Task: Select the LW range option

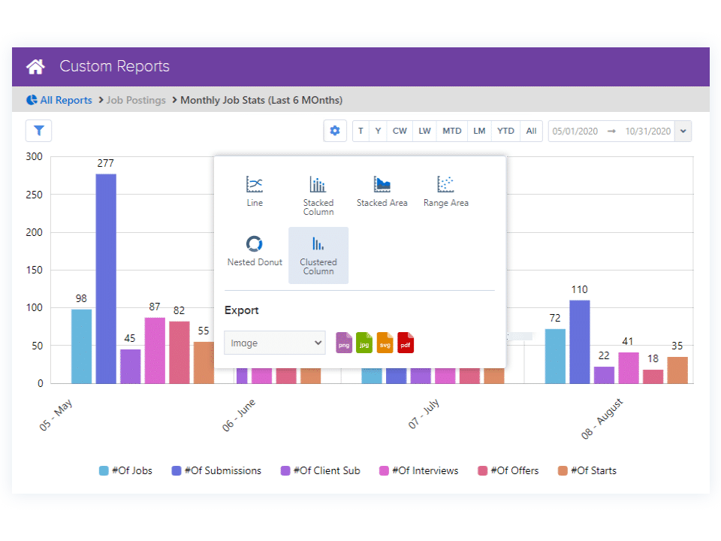Action: [424, 131]
